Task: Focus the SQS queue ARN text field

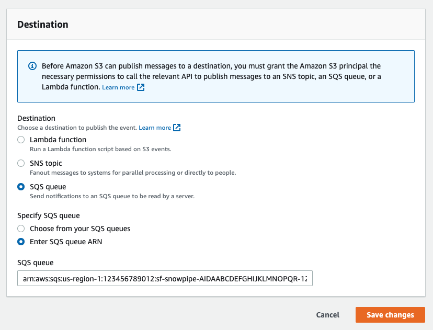Action: coord(165,279)
